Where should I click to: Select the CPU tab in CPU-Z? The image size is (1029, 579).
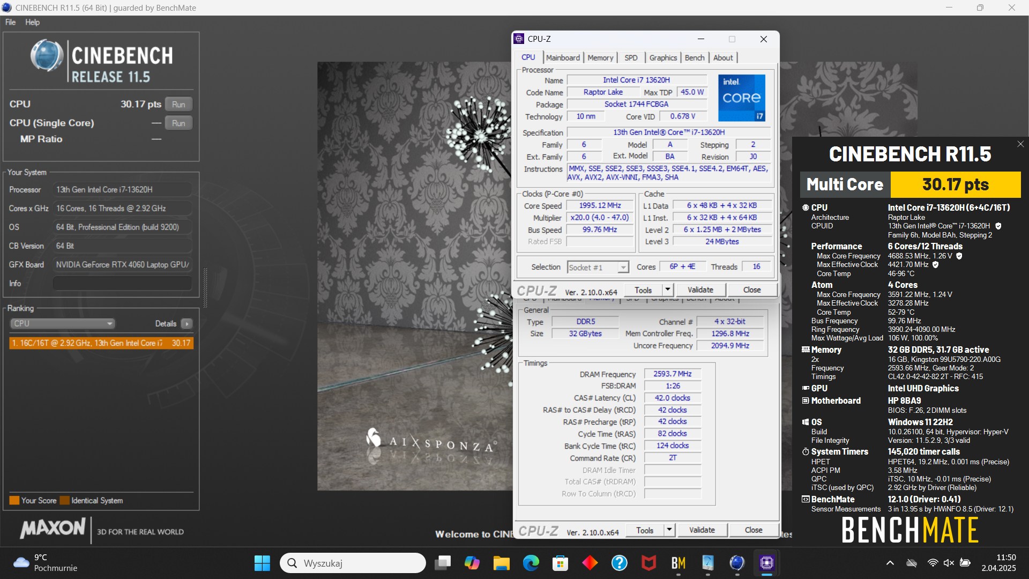point(528,57)
